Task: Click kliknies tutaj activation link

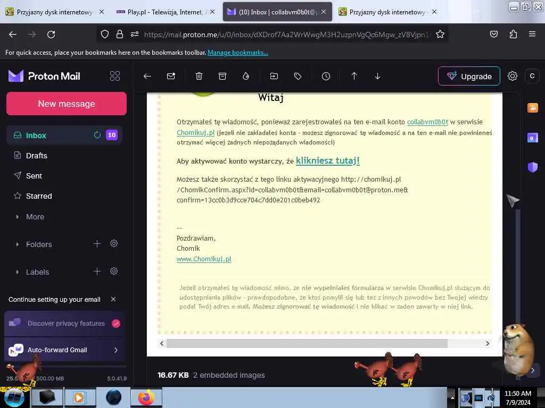Action: [327, 160]
